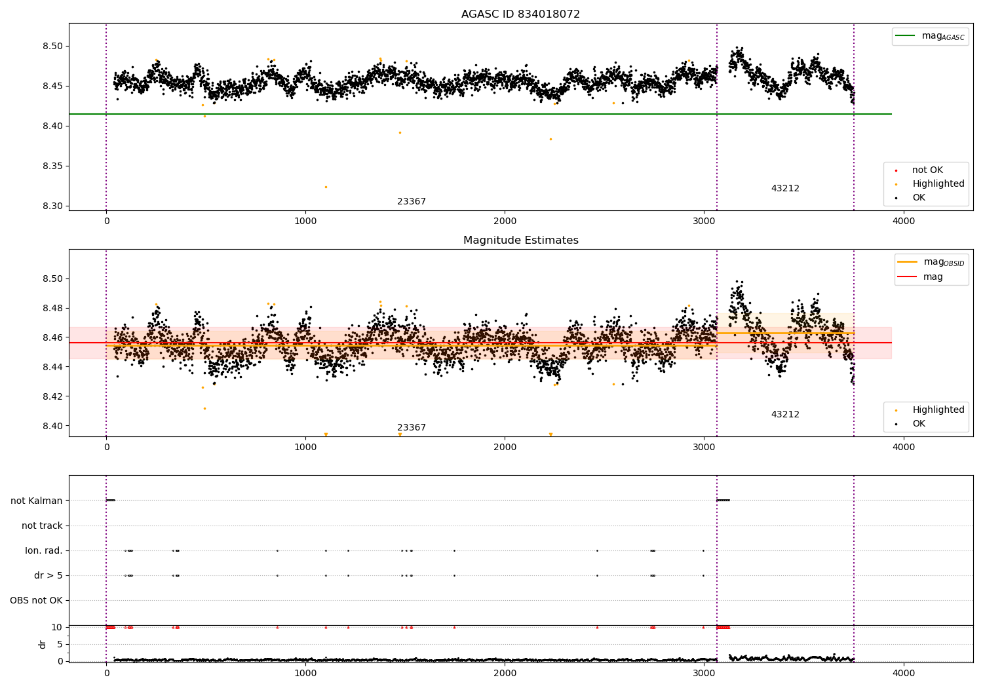Click the 'OBS not OK' row label
Viewport: 983px width, 688px height.
point(37,600)
